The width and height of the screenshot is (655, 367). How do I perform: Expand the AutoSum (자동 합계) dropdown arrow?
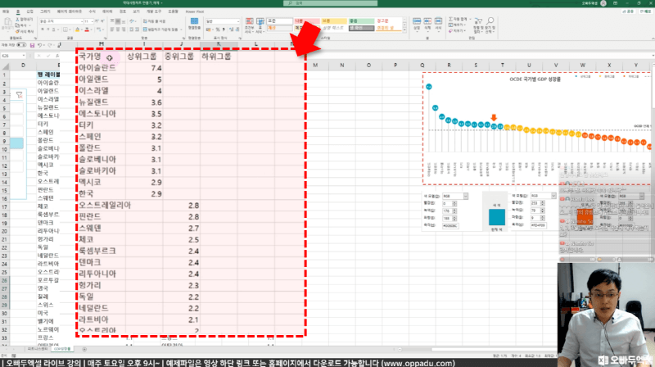point(469,18)
